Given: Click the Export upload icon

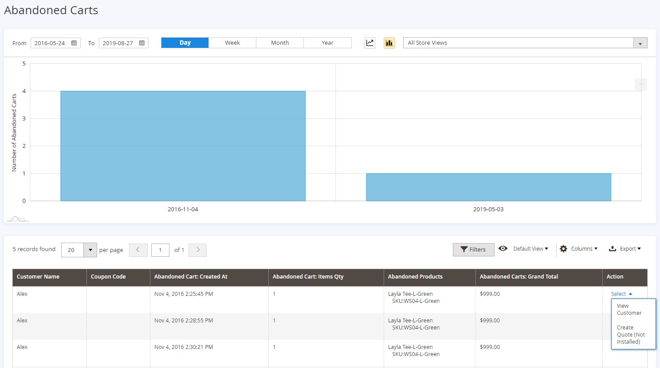Looking at the screenshot, I should [613, 249].
